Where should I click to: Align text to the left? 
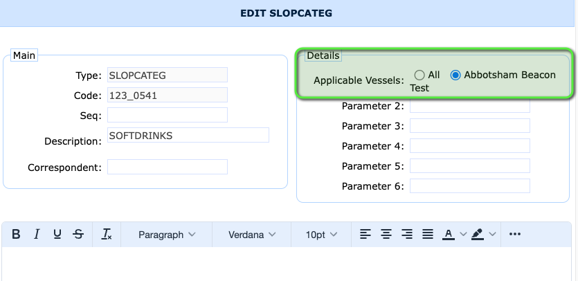[x=365, y=235]
